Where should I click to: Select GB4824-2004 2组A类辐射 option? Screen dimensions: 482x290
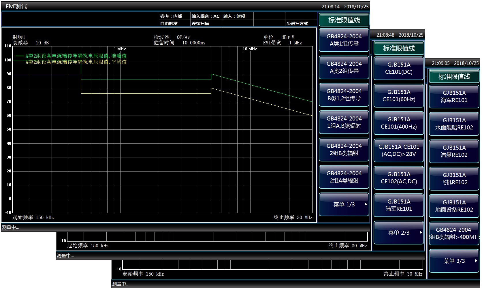(x=344, y=177)
